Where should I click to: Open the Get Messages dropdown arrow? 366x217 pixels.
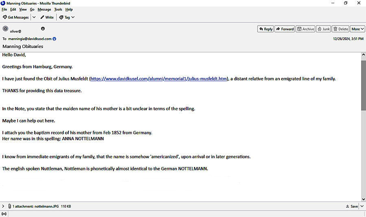(34, 17)
